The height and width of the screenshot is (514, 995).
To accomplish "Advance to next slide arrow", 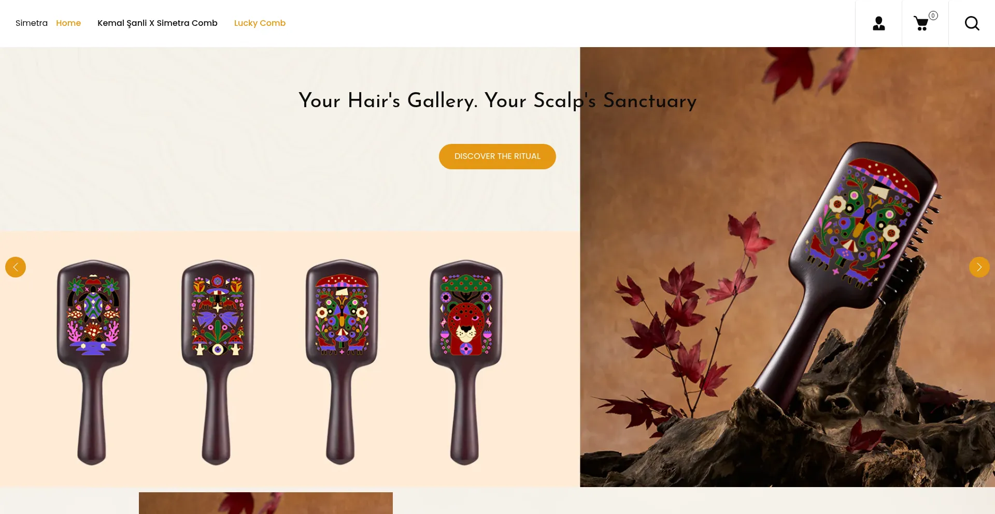I will point(979,267).
